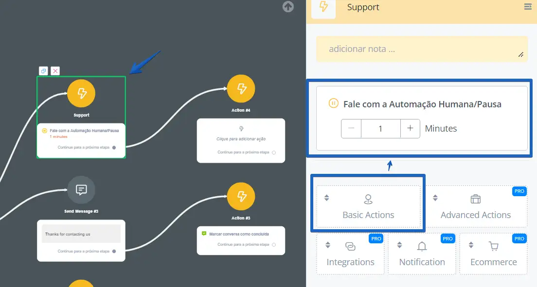537x287 pixels.
Task: Delete the Support node with X icon
Action: point(55,71)
